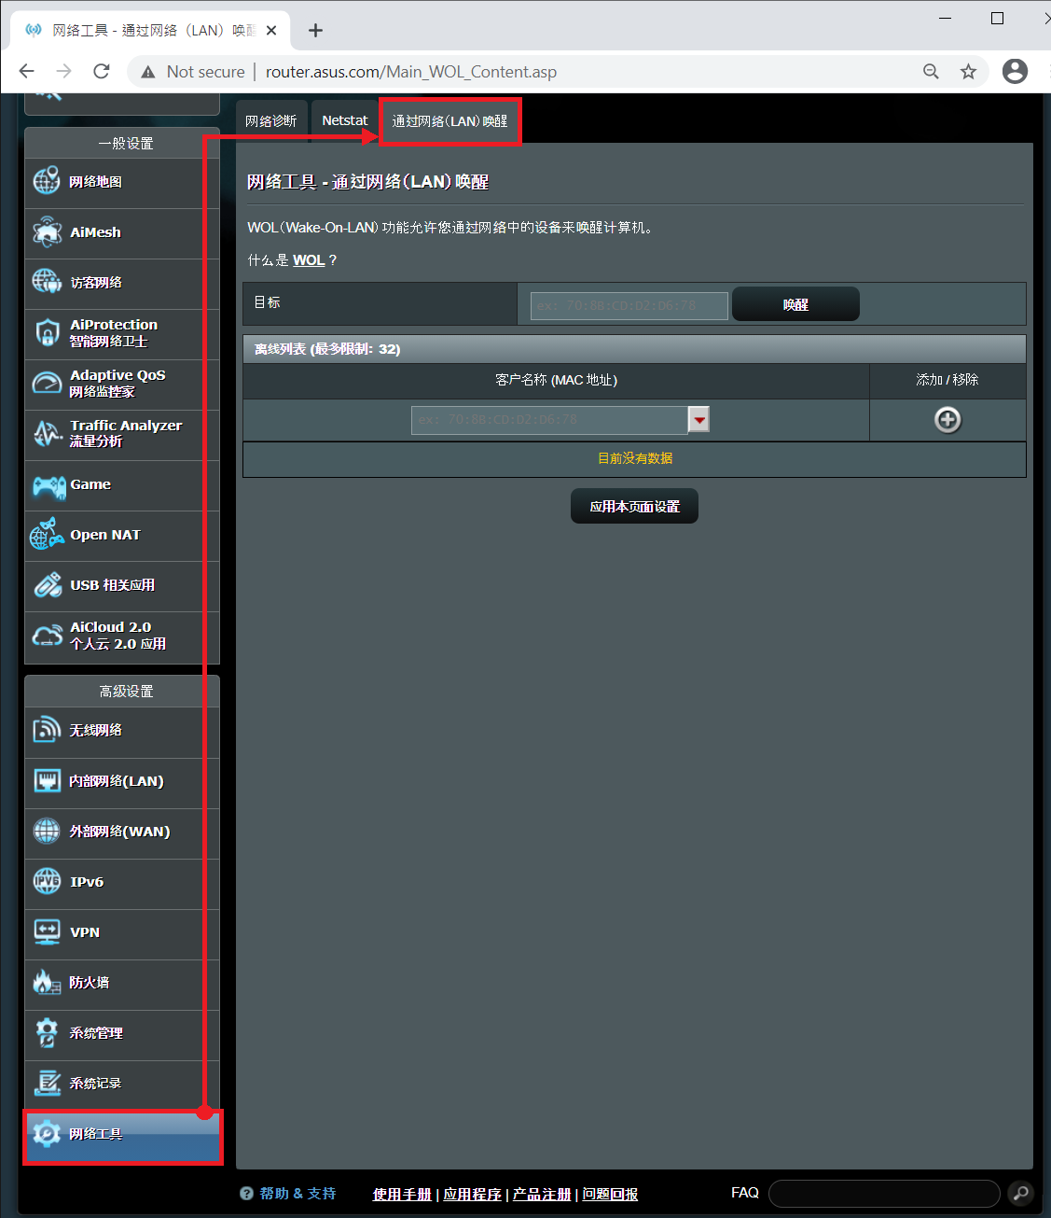Close the 网络工具 browser tab
Viewport: 1051px width, 1218px height.
[271, 31]
